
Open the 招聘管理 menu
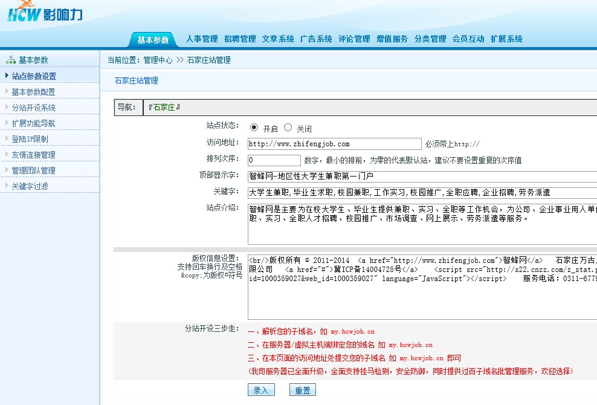240,39
